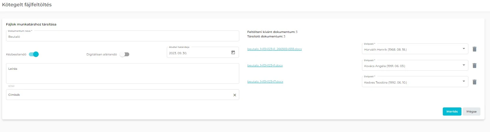This screenshot has width=490, height=132.
Task: Disable the Kézbesítendő toggle
Action: click(34, 54)
